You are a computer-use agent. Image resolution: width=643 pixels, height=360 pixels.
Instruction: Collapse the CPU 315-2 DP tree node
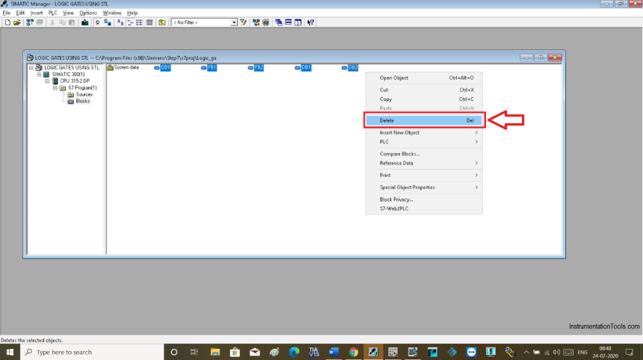[x=47, y=81]
